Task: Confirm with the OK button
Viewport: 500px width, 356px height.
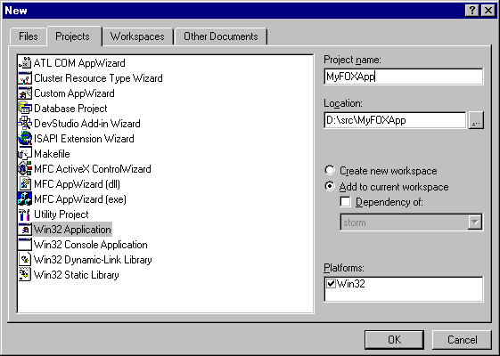Action: (x=395, y=340)
